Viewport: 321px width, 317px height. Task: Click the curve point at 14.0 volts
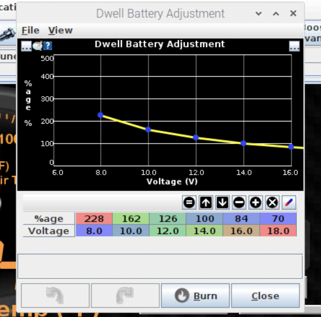point(243,143)
